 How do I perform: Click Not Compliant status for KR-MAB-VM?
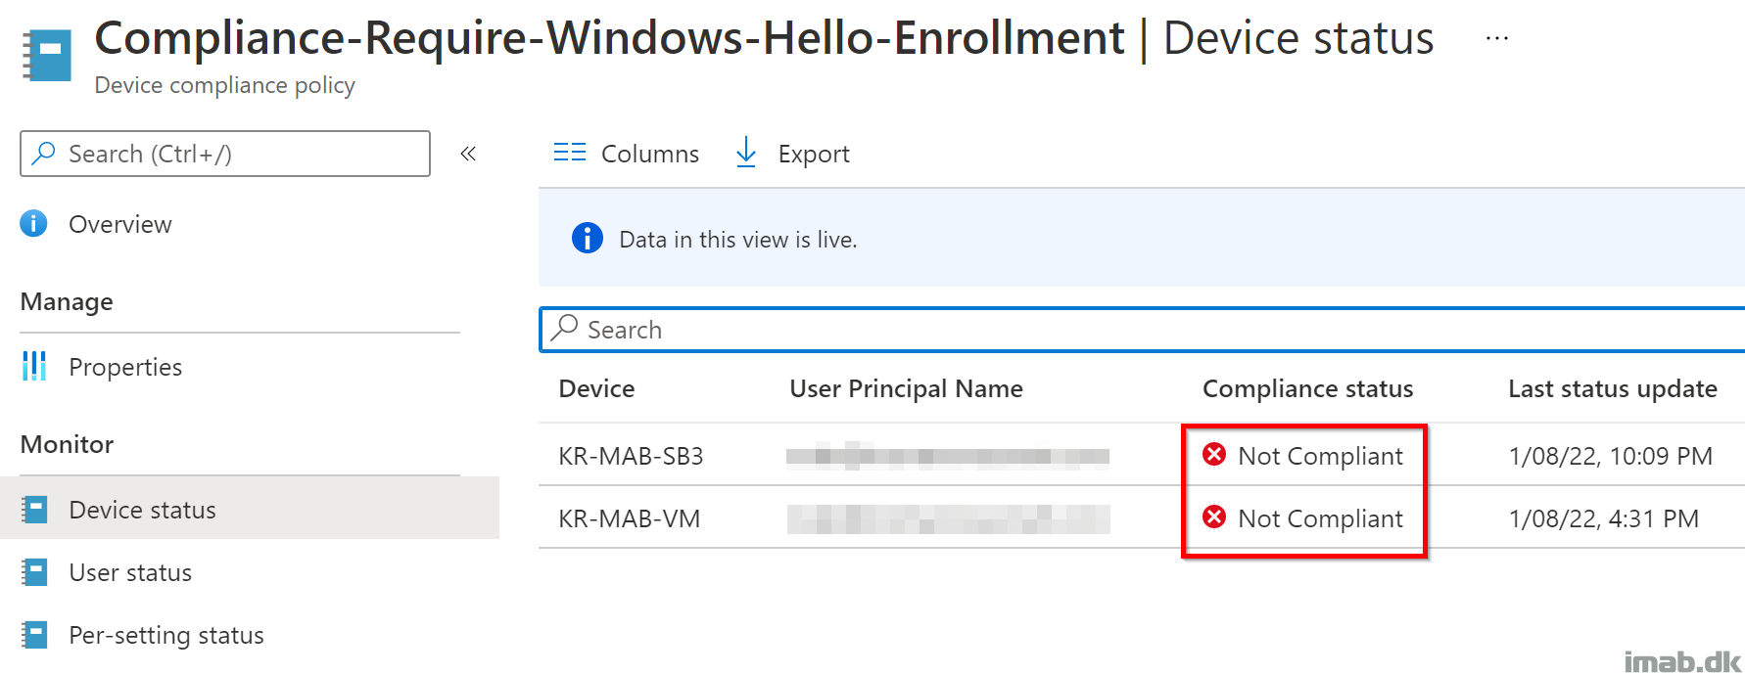tap(1320, 518)
